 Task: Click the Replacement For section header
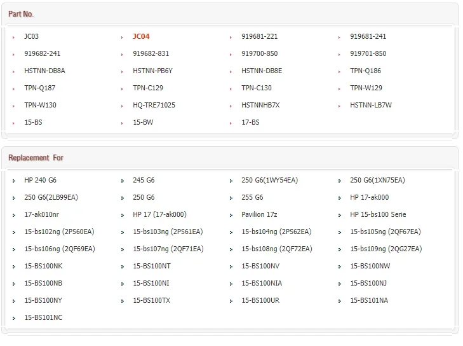pos(36,158)
